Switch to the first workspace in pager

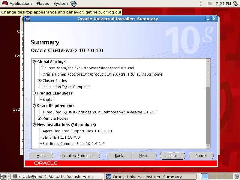pyautogui.click(x=205, y=176)
